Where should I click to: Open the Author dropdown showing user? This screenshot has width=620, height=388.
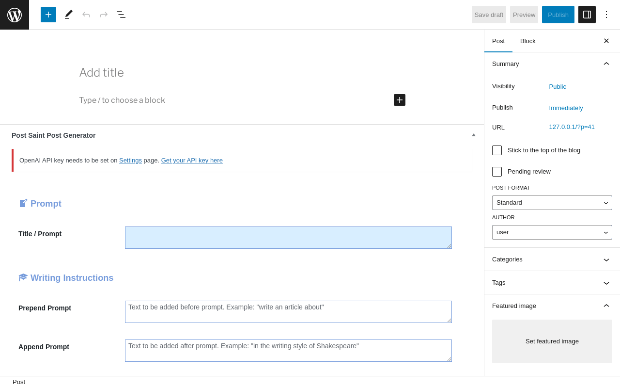tap(552, 232)
